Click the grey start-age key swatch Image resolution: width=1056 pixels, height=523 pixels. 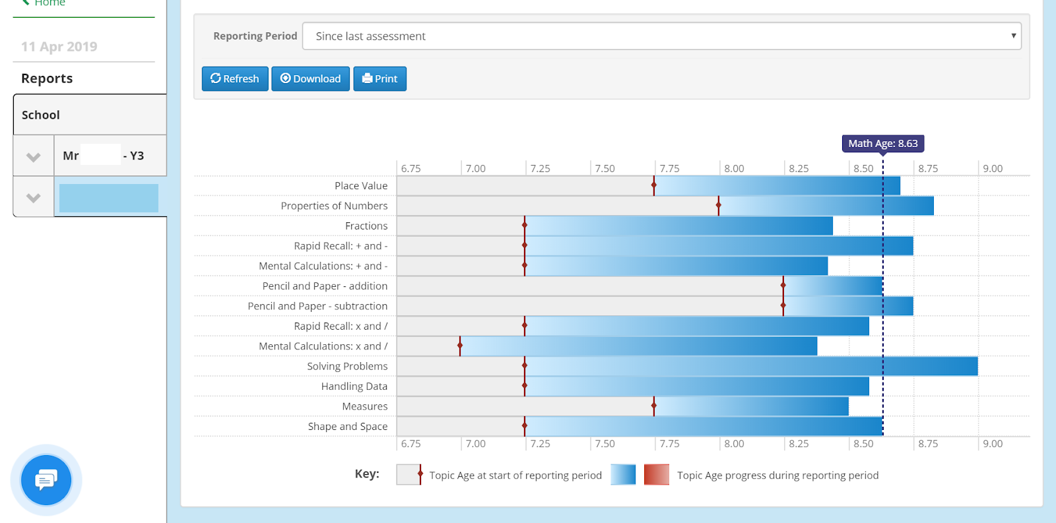409,475
